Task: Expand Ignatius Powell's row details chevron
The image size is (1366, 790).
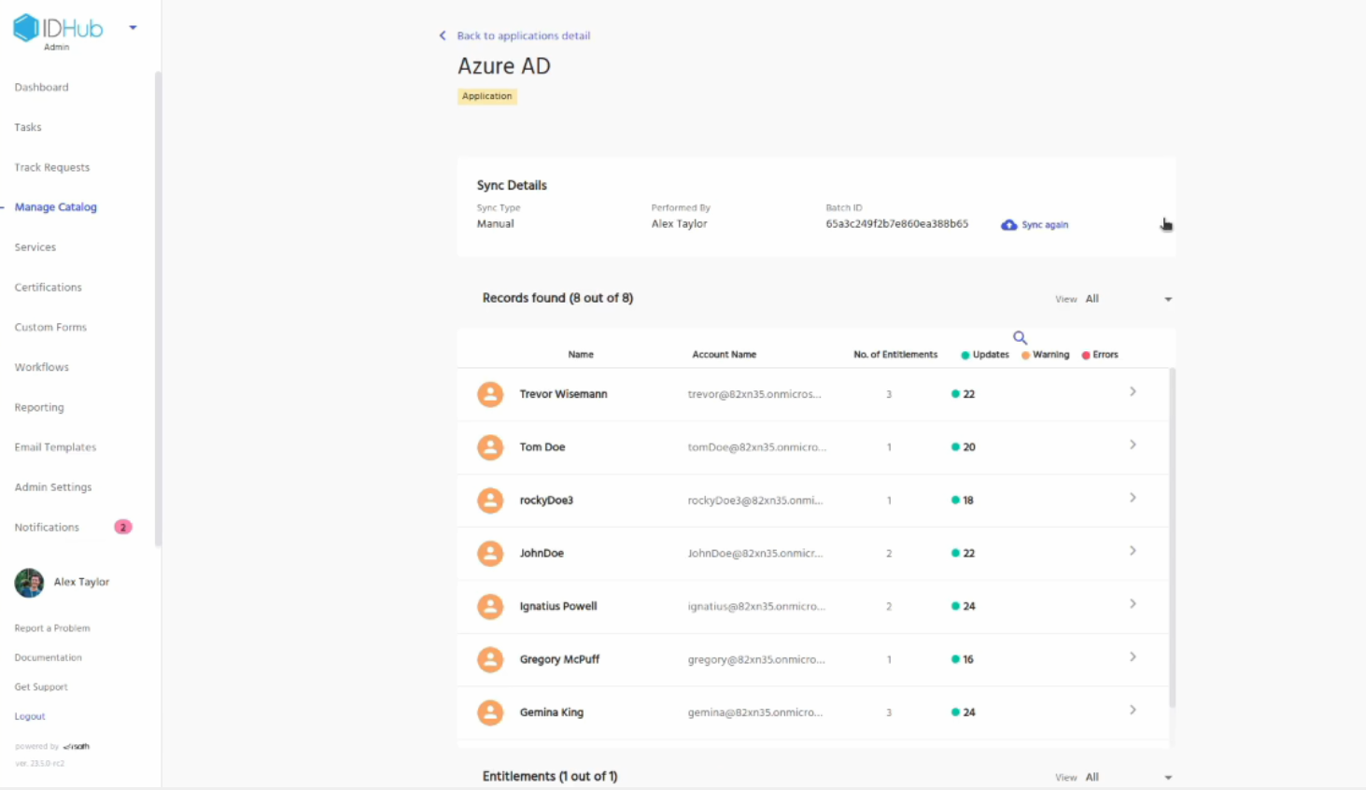Action: (x=1133, y=604)
